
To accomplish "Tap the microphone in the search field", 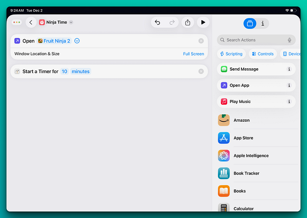I will tap(289, 40).
